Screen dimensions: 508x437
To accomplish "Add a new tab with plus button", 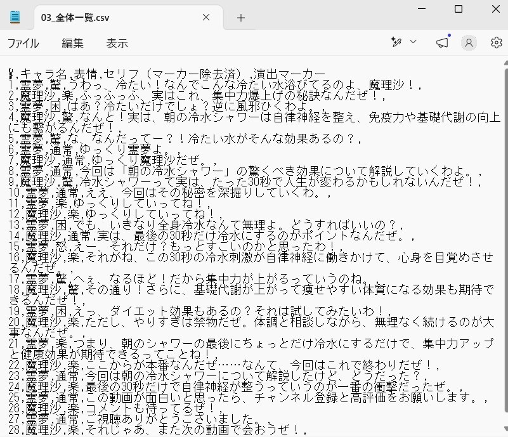I will (241, 18).
